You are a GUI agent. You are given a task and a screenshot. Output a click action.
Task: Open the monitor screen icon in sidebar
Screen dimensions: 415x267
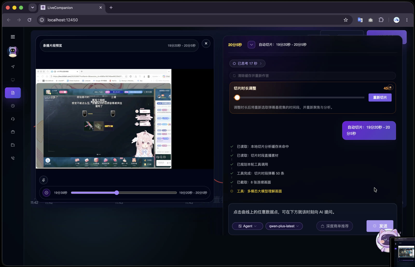click(13, 80)
